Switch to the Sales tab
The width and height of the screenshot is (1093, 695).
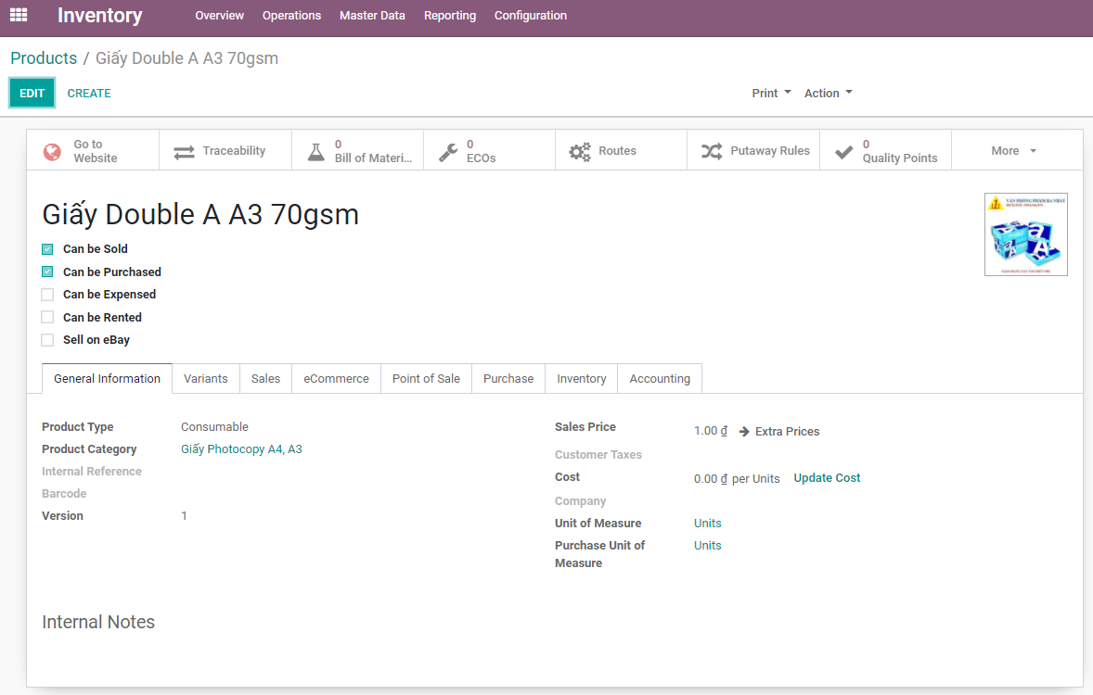[x=265, y=378]
